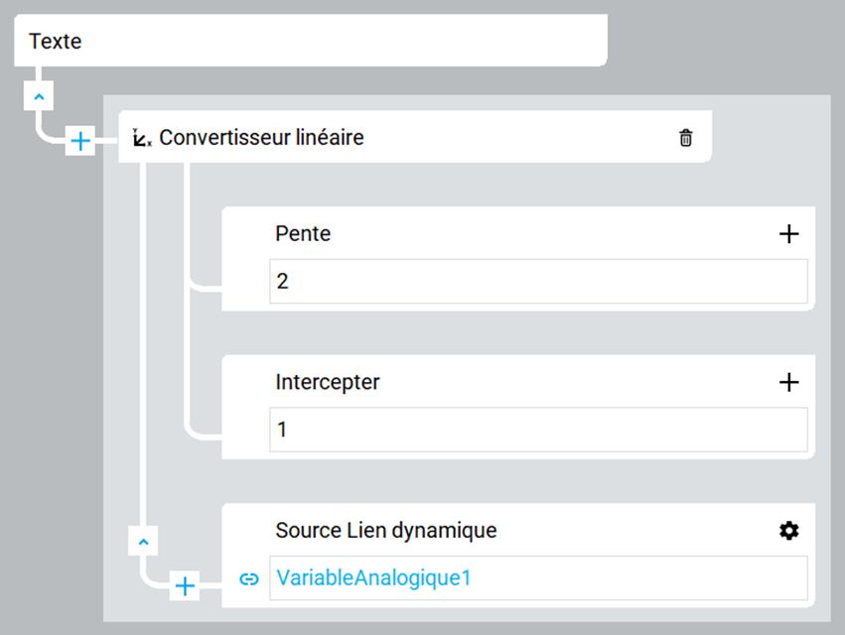
Task: Collapse the tree under Texte with chevron
Action: tap(39, 97)
